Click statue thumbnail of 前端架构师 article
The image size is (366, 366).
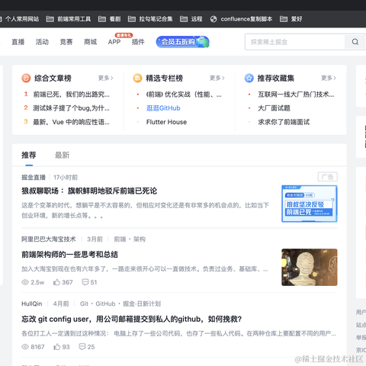(x=310, y=267)
